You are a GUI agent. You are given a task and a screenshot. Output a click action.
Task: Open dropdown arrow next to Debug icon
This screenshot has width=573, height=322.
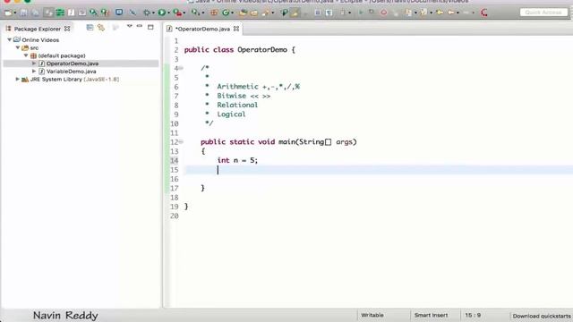[153, 13]
